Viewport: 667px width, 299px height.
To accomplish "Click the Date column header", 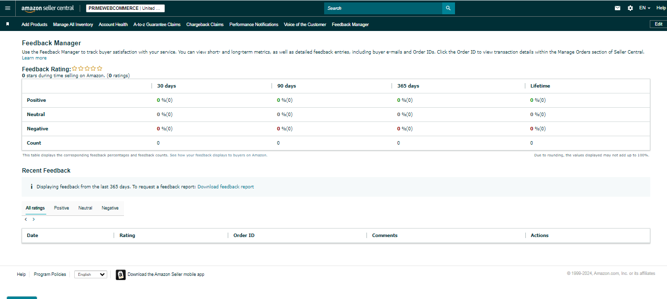I will [x=32, y=236].
